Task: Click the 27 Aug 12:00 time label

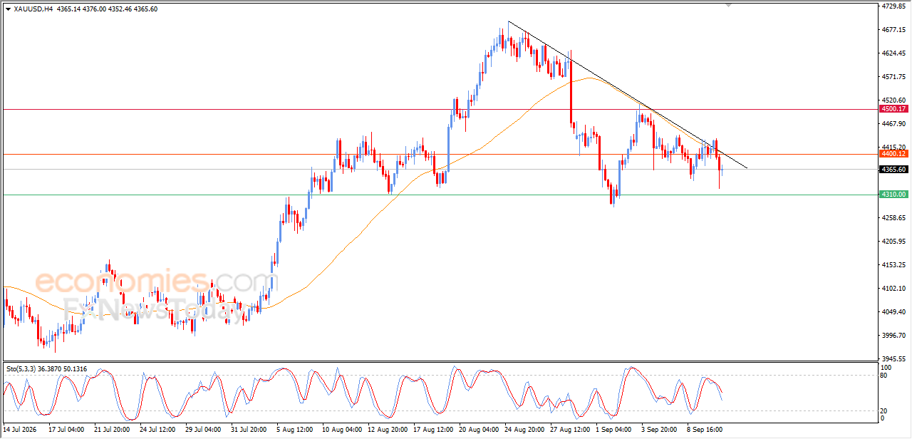Action: pyautogui.click(x=571, y=430)
